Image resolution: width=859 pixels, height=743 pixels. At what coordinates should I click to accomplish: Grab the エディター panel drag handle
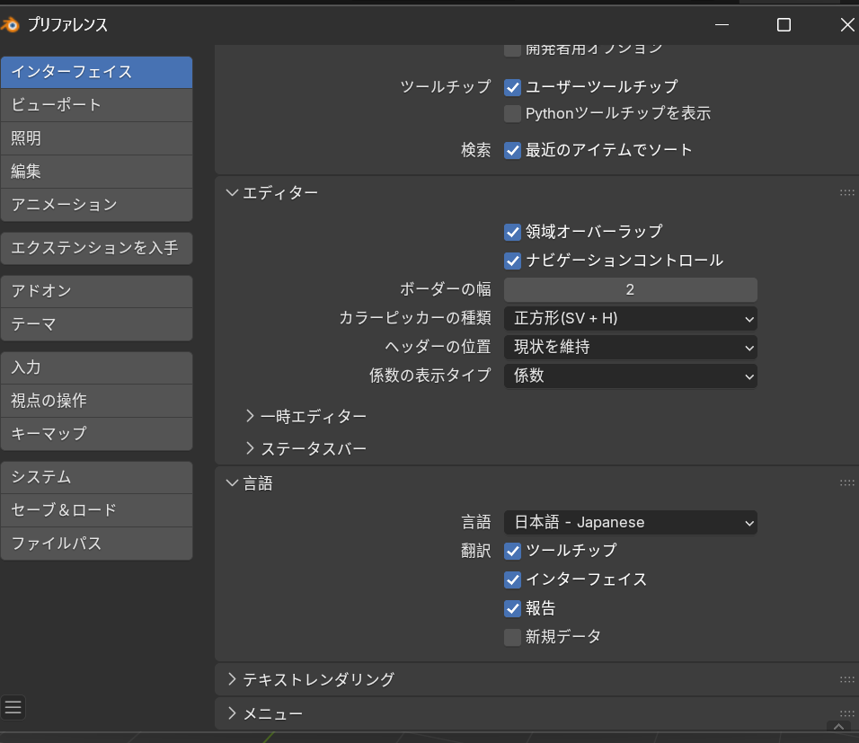click(846, 192)
